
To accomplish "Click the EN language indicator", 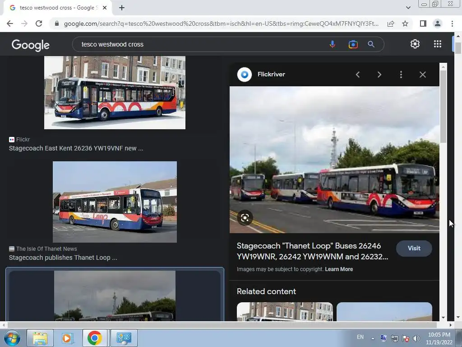I will tap(360, 337).
